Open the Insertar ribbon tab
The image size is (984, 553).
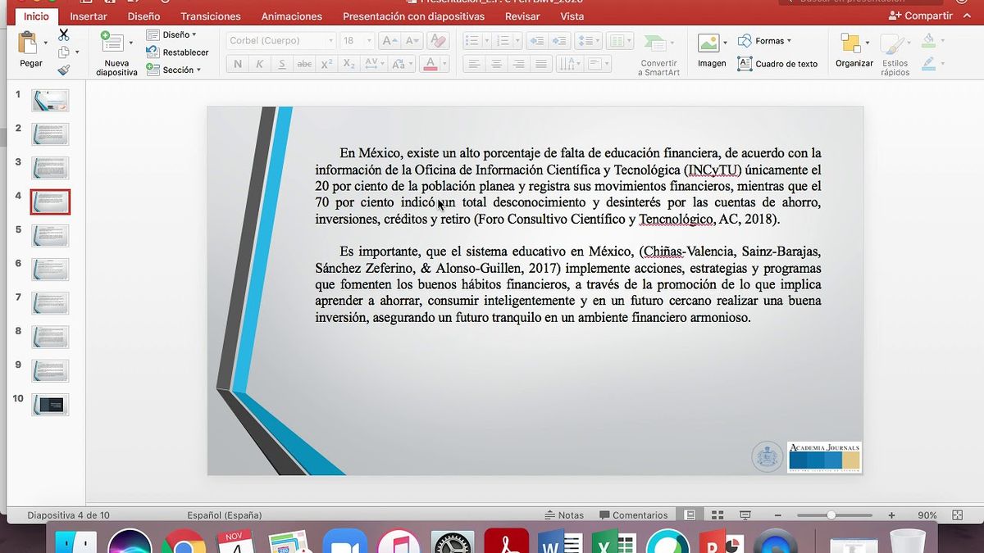89,16
